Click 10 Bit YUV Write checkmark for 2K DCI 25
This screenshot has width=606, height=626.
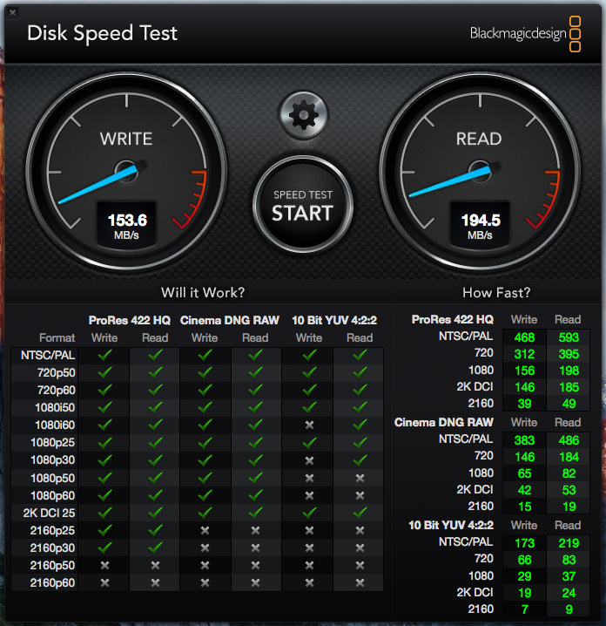click(309, 512)
